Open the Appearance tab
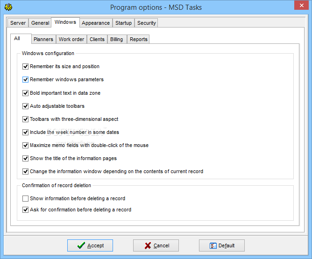The height and width of the screenshot is (259, 312). click(96, 23)
